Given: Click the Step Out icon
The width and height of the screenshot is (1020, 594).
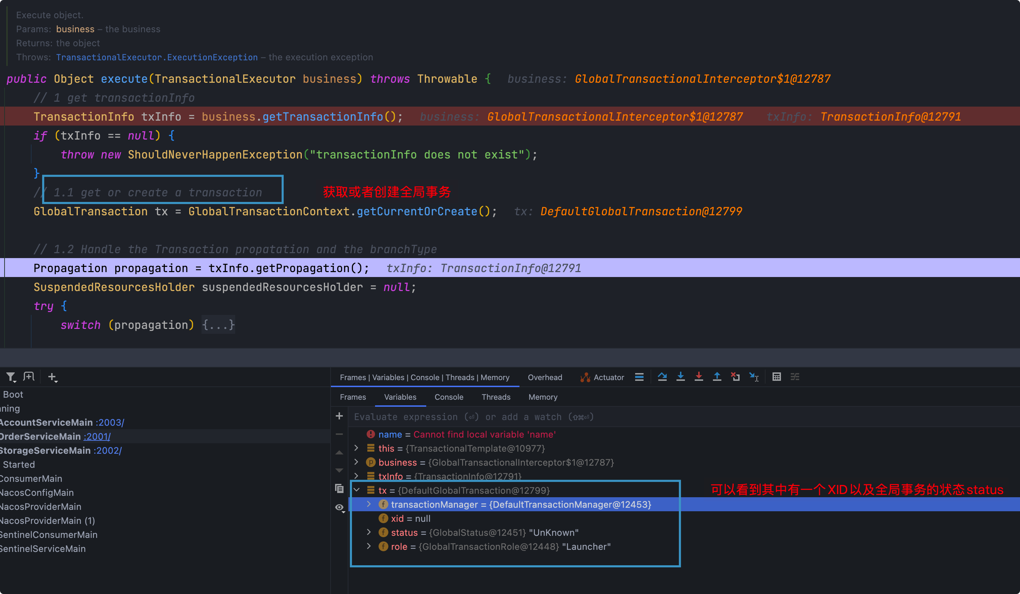Looking at the screenshot, I should point(717,377).
